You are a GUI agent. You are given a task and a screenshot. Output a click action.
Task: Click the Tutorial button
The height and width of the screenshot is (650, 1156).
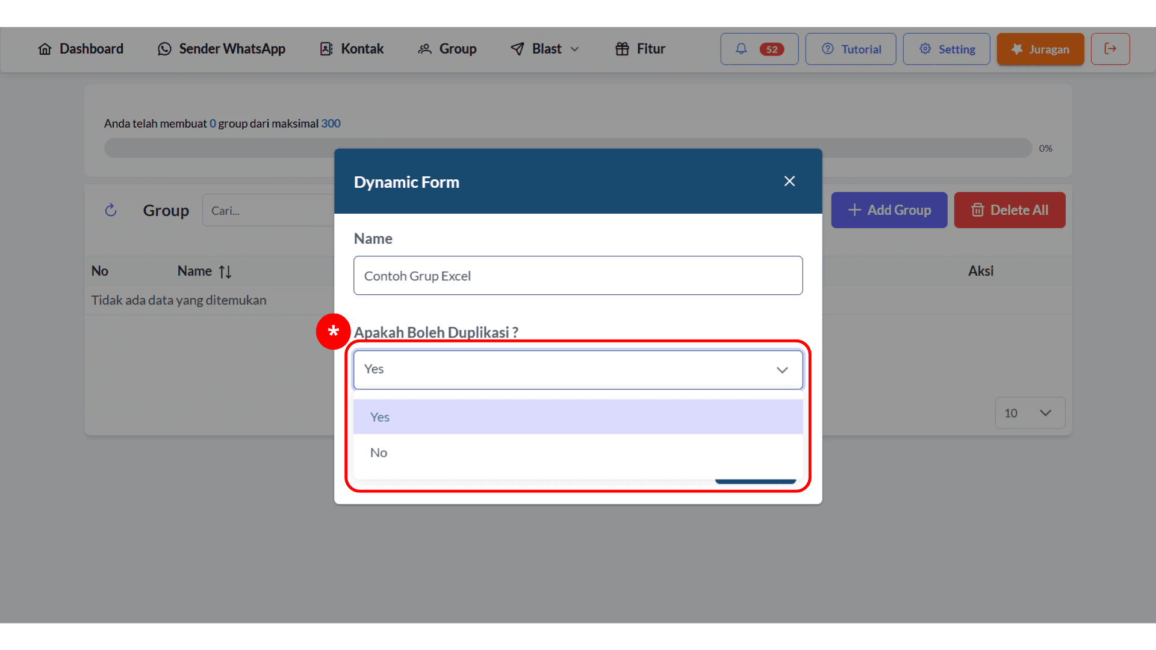click(x=851, y=49)
